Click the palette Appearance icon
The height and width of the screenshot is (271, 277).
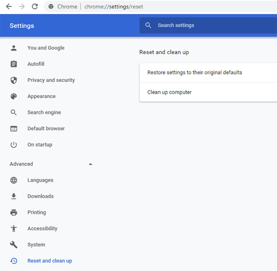(x=14, y=96)
